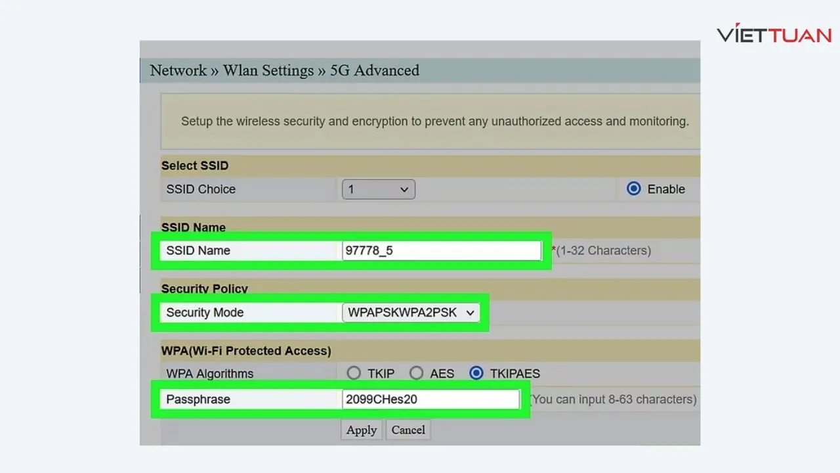Click the Select SSID section header

(195, 166)
